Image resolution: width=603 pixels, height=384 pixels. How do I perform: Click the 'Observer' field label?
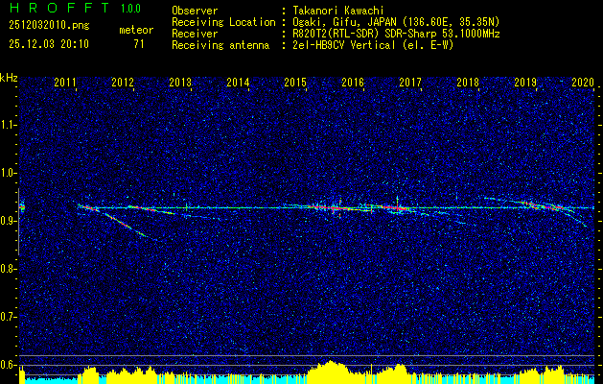tap(195, 11)
